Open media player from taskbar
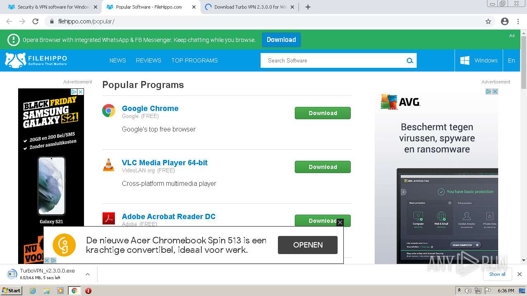Screen dimensions: 527x296 point(61,291)
